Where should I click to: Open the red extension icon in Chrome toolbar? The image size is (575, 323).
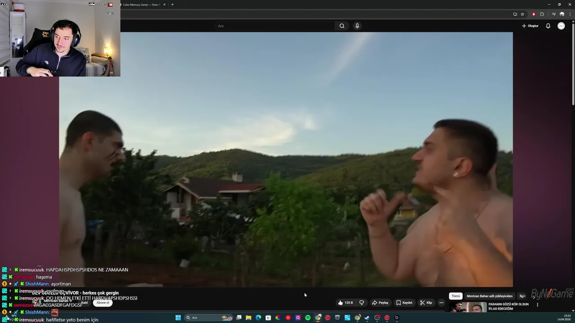[534, 14]
